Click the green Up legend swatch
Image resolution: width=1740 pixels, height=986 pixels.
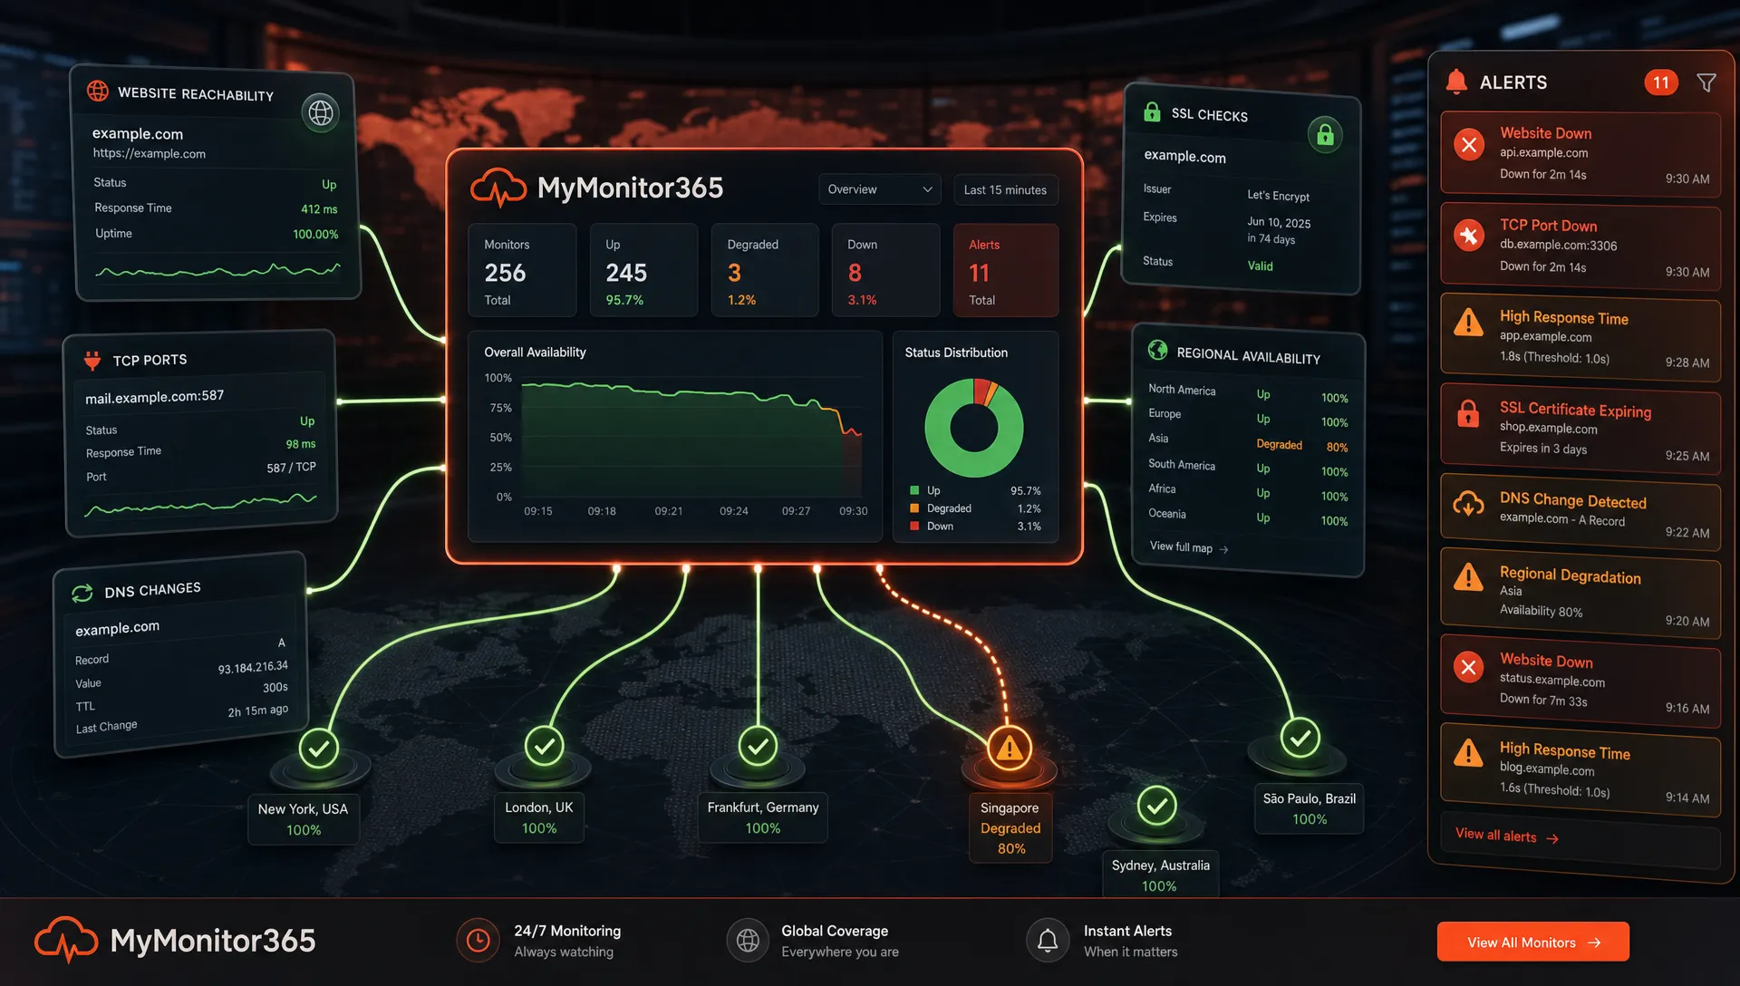click(x=914, y=490)
